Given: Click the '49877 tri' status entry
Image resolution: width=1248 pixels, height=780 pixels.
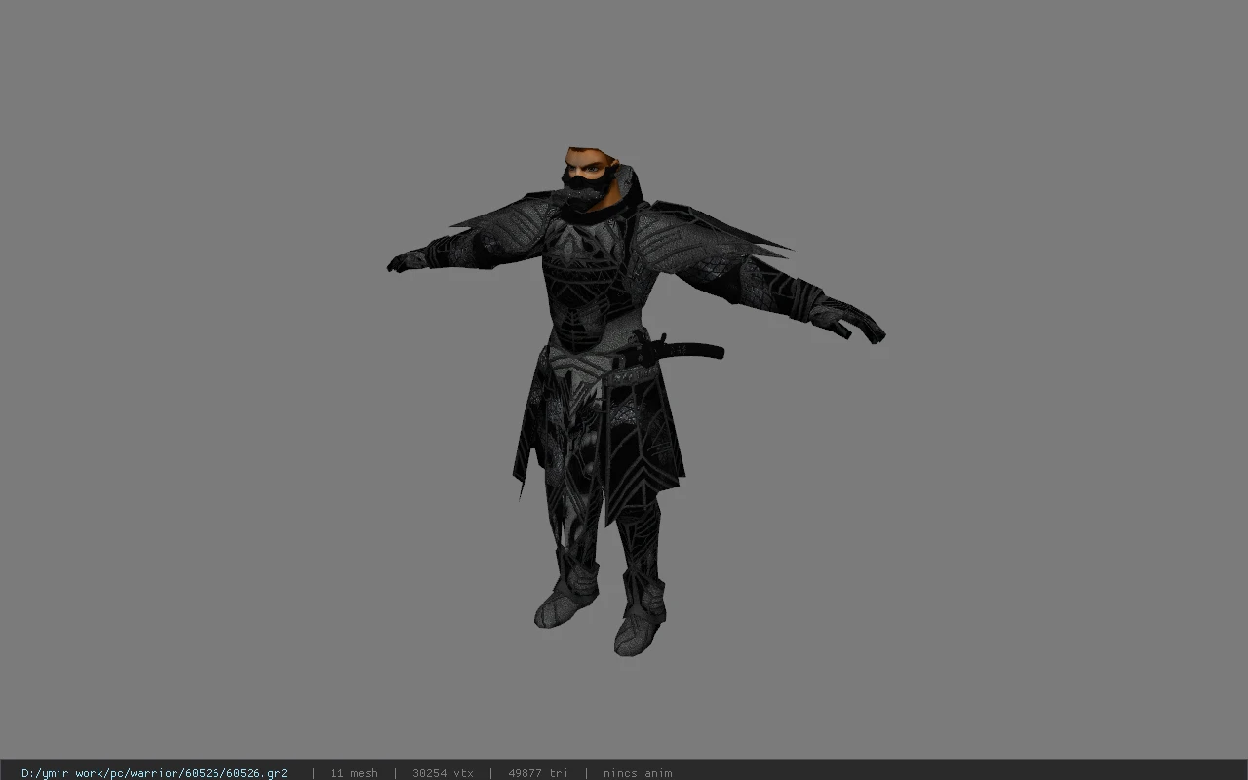Looking at the screenshot, I should point(537,773).
